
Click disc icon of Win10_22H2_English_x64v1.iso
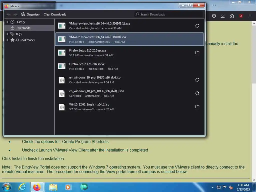click(62, 107)
